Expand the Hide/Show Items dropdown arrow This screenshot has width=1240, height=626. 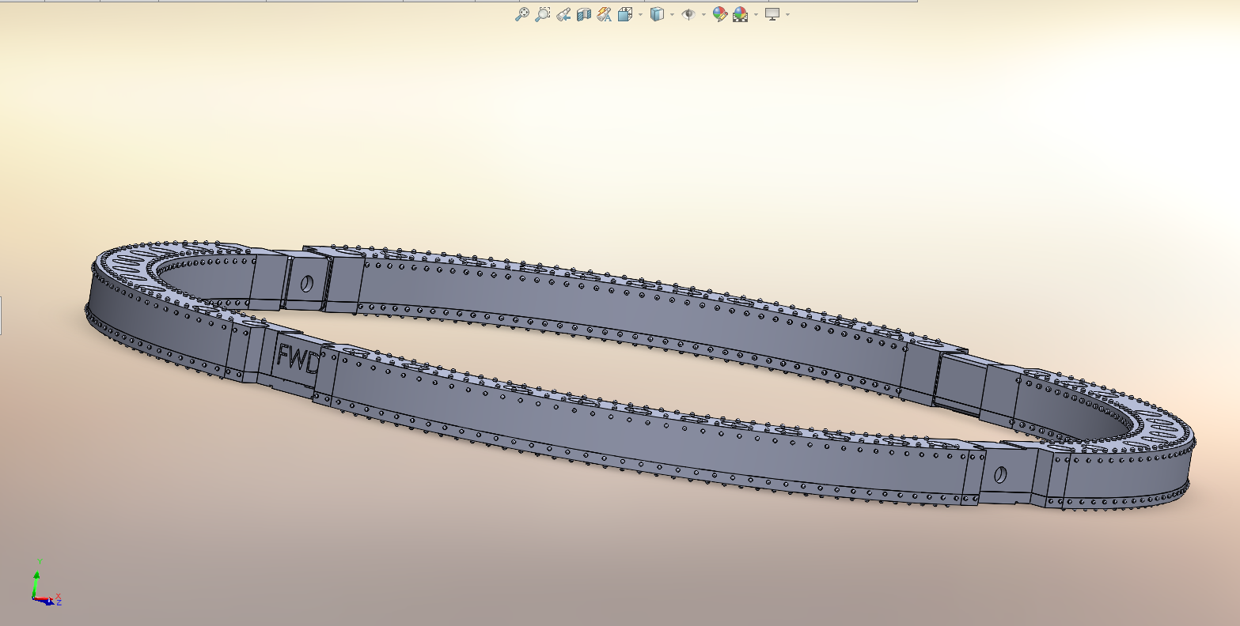pyautogui.click(x=703, y=14)
